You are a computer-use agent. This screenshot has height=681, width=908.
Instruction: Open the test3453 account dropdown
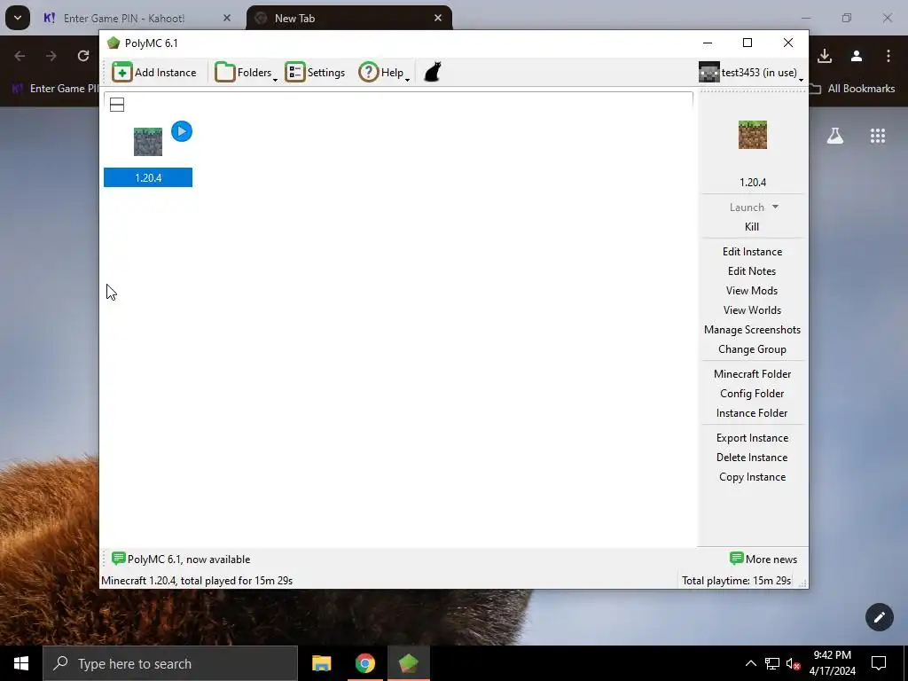point(751,73)
